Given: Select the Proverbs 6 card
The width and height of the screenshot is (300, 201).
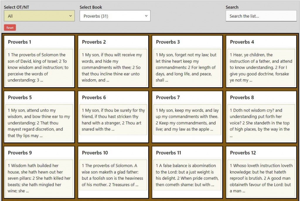Looking at the screenshot, I should pyautogui.click(x=113, y=117).
